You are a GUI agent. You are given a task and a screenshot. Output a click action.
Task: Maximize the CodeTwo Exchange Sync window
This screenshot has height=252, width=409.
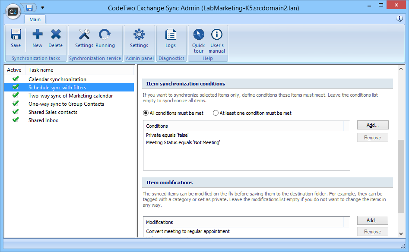pyautogui.click(x=381, y=5)
